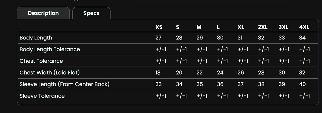
Task: Click the Chest Width (Laid Flat) label
Action: click(x=50, y=72)
